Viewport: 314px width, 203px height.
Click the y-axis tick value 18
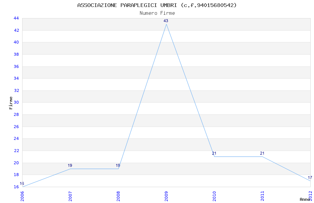[x=16, y=175]
